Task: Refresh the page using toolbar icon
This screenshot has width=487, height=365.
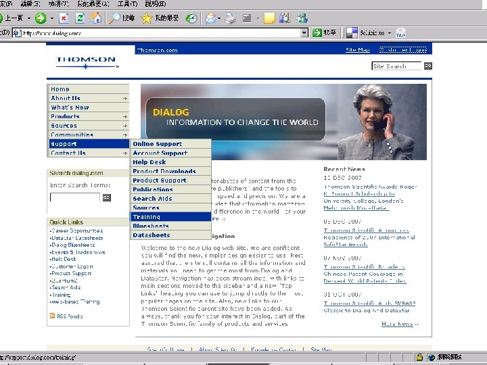Action: coord(80,18)
